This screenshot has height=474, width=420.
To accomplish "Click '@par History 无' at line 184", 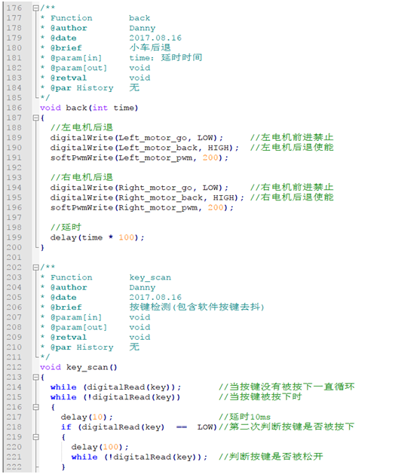I will click(x=90, y=88).
